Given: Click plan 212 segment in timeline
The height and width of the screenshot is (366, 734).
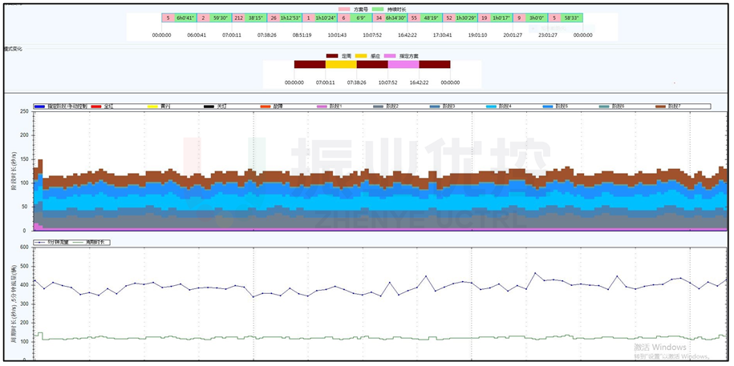Looking at the screenshot, I should click(x=238, y=18).
